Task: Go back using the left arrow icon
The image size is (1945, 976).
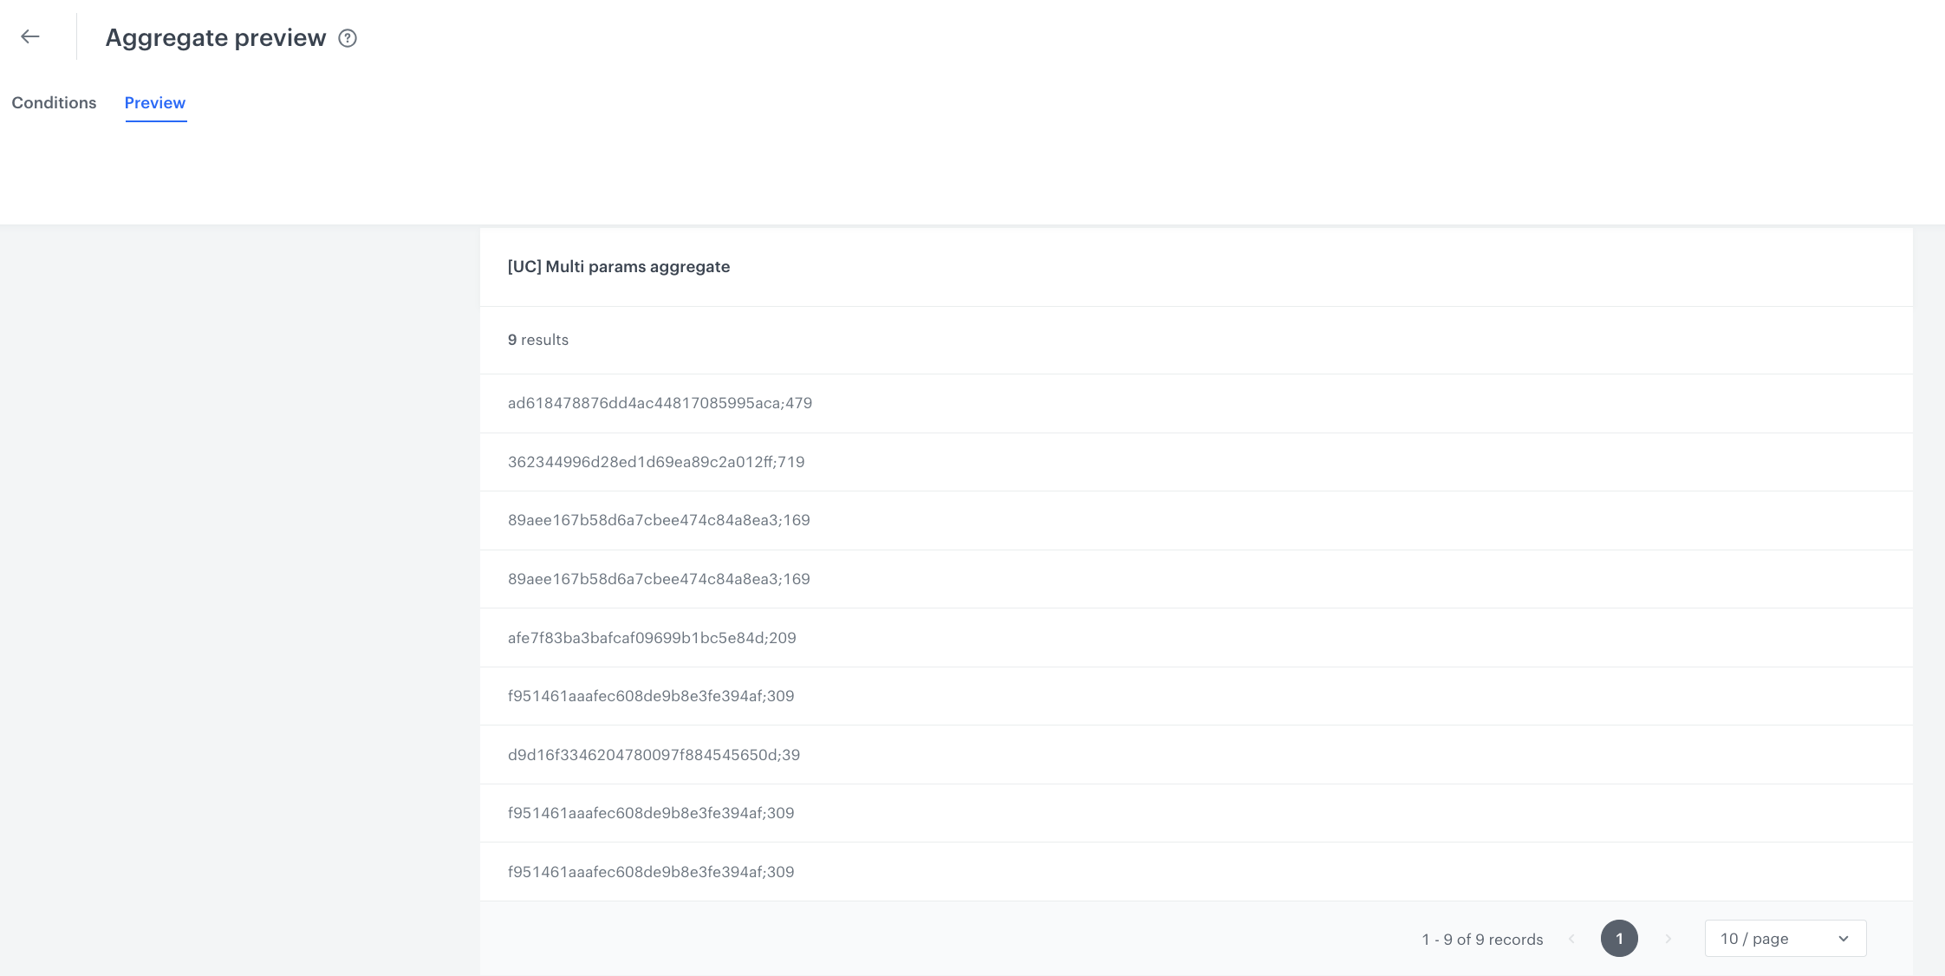Action: click(x=30, y=36)
